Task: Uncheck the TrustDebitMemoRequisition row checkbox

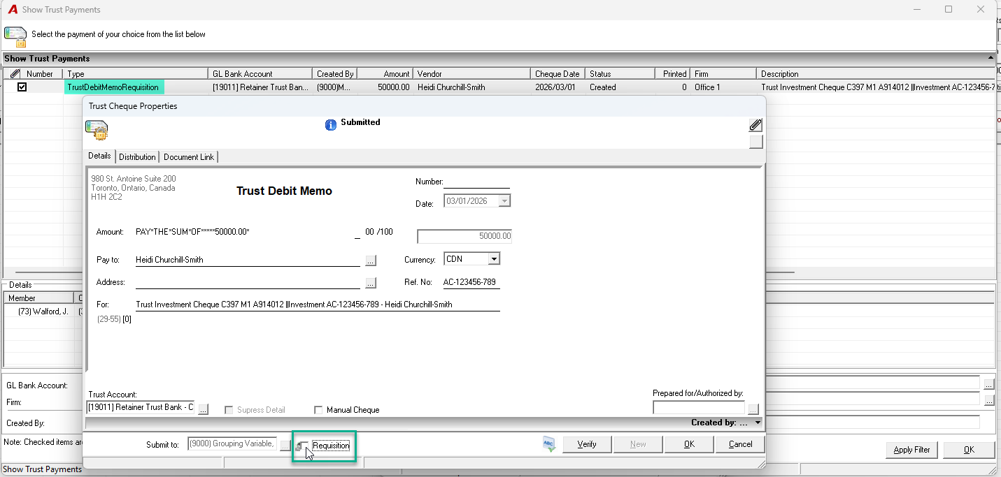Action: [22, 87]
